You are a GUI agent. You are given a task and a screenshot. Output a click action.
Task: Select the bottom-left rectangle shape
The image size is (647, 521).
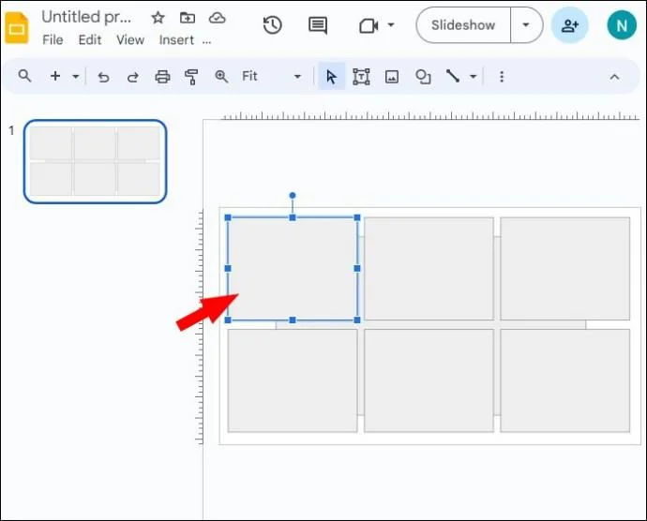pos(293,380)
